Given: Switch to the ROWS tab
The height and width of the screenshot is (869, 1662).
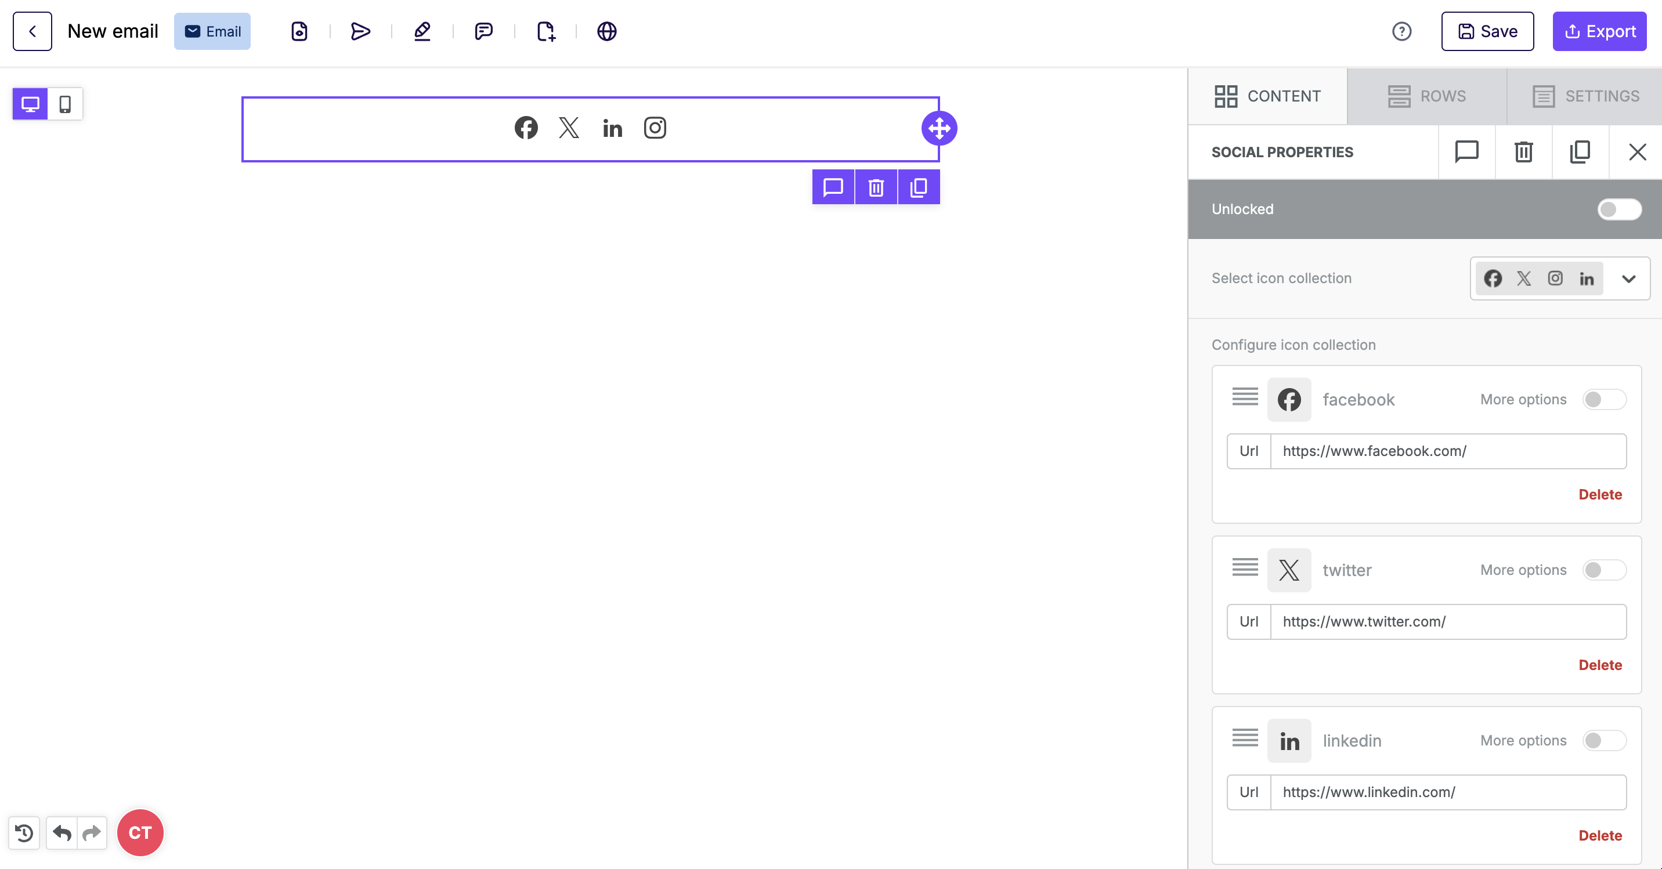Looking at the screenshot, I should (x=1426, y=96).
